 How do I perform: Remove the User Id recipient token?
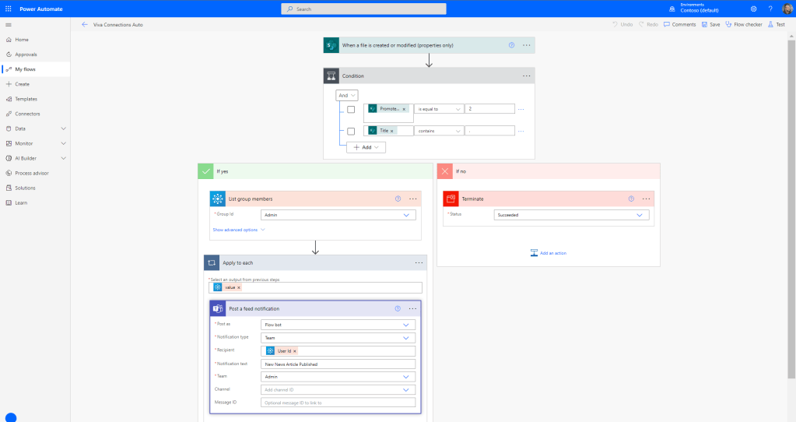coord(295,351)
